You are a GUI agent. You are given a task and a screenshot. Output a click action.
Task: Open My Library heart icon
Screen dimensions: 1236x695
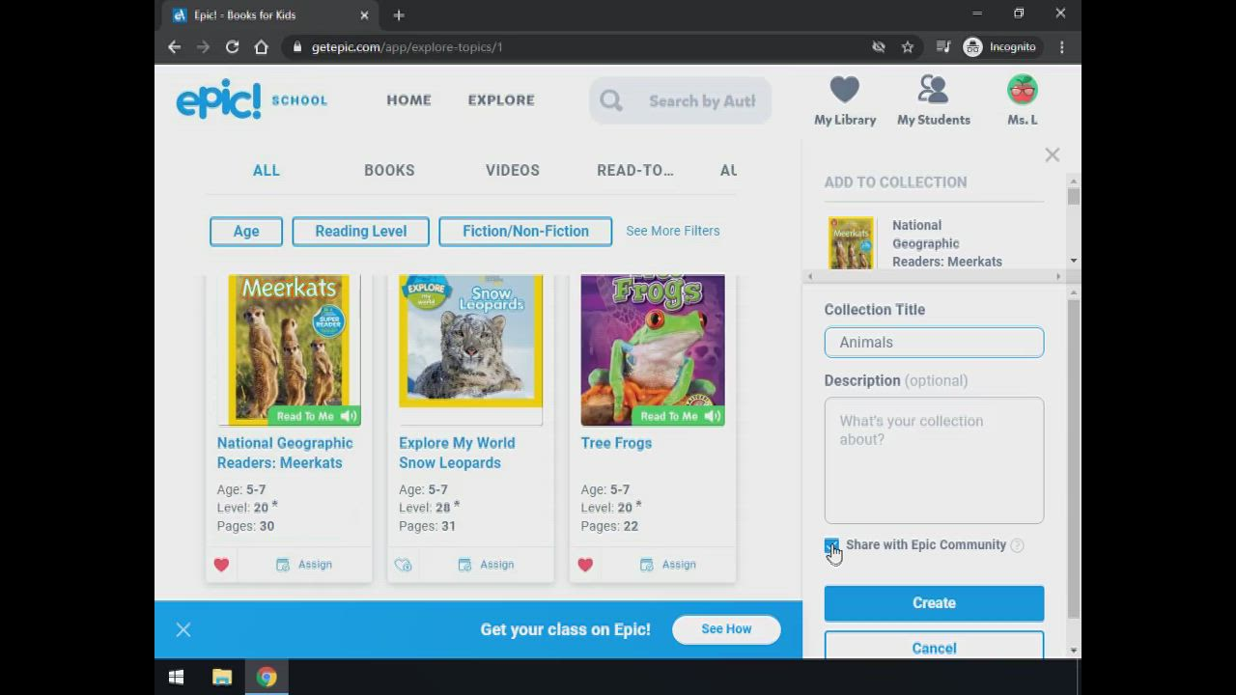point(844,91)
